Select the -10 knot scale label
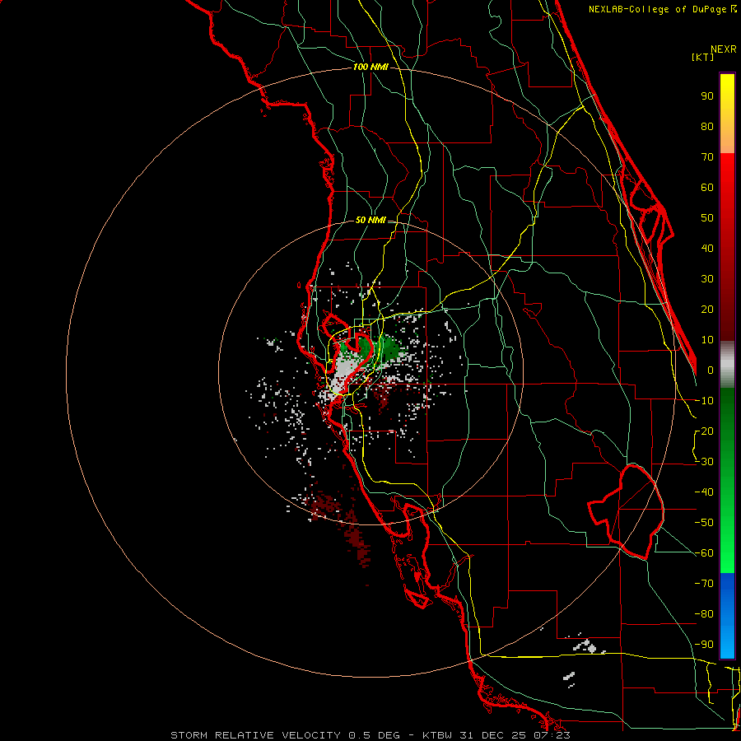 pyautogui.click(x=704, y=401)
